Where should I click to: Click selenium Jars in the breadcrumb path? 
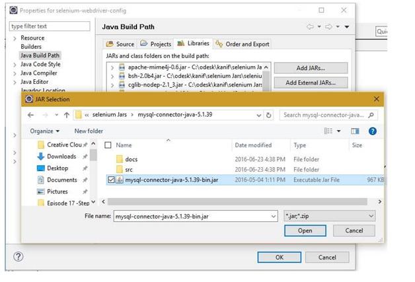(x=109, y=115)
